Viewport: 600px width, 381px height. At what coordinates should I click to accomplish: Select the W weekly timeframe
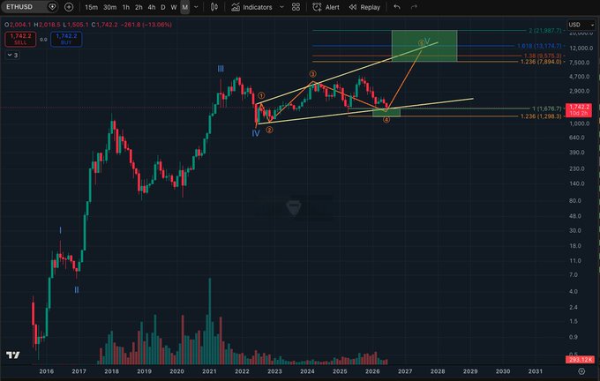(x=174, y=7)
